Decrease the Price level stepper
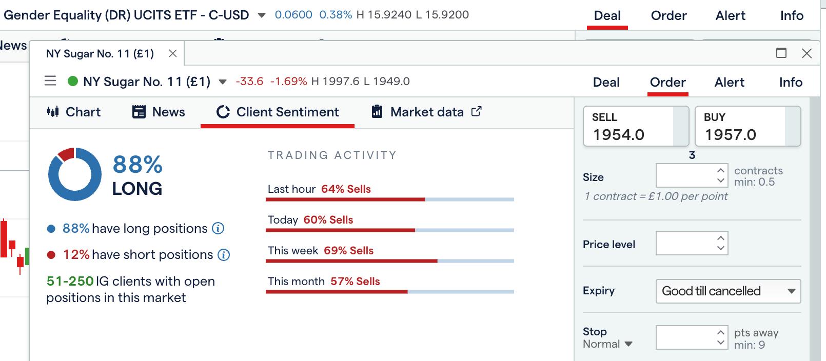 coord(721,248)
